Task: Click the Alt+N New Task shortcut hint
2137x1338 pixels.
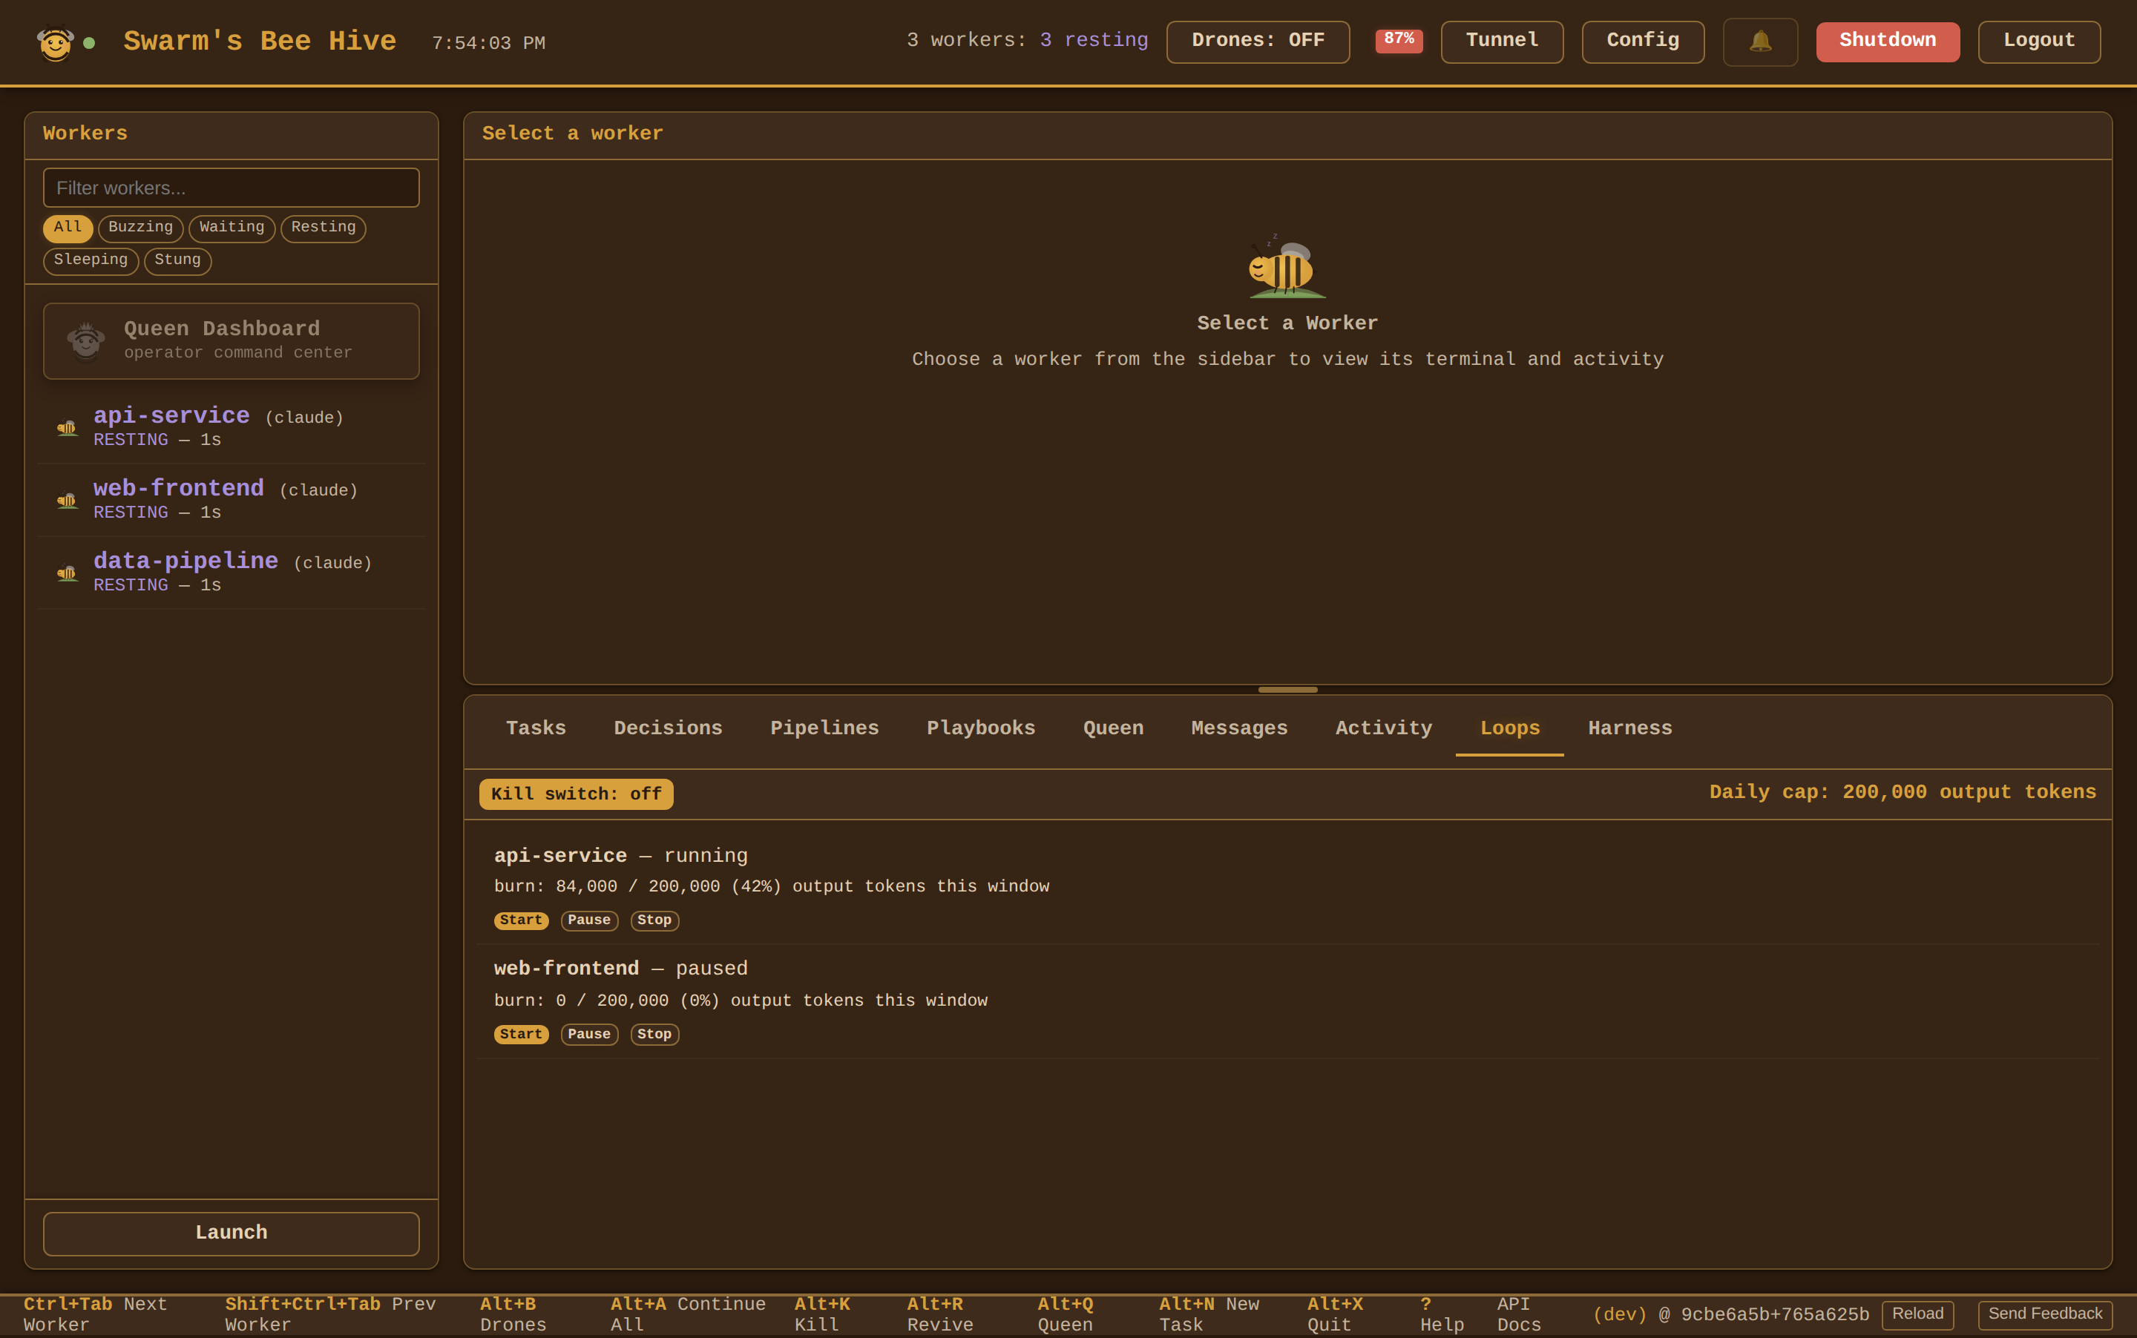Action: point(1209,1314)
